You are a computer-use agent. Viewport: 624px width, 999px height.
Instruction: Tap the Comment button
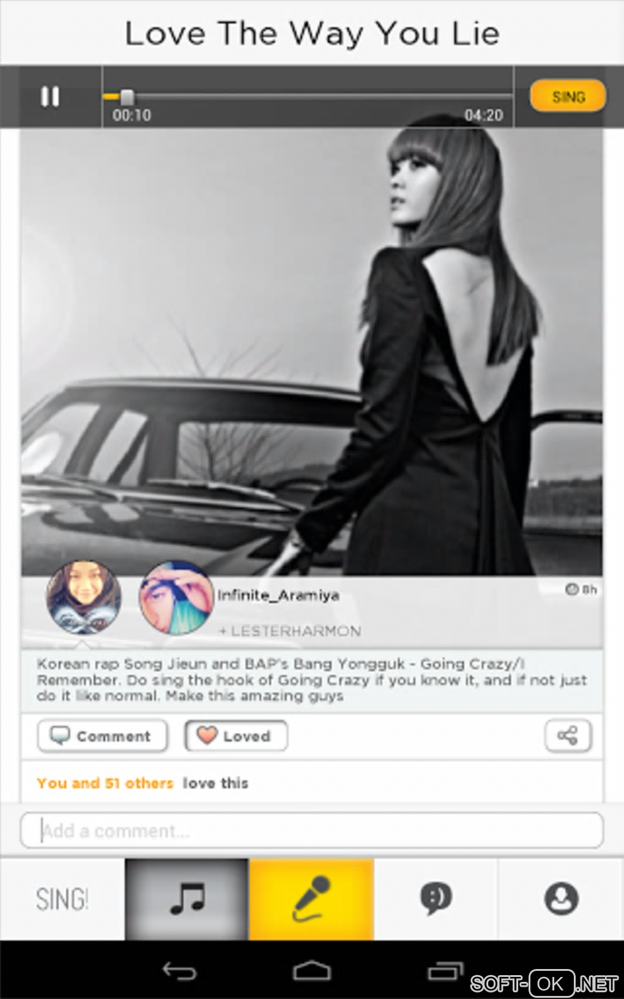point(102,736)
